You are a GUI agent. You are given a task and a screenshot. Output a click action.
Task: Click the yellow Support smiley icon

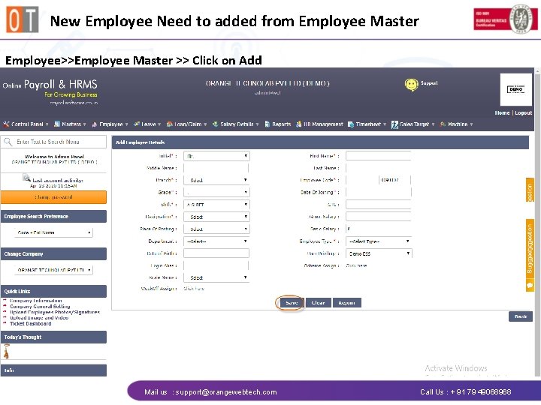[411, 85]
